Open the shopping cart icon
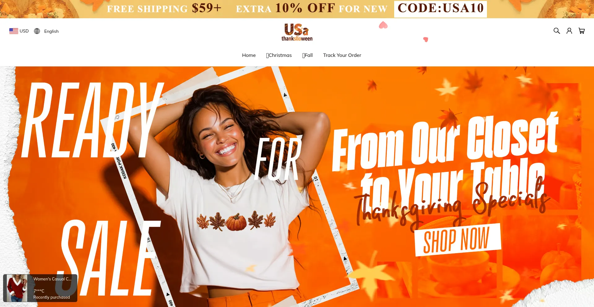The image size is (594, 307). click(582, 31)
